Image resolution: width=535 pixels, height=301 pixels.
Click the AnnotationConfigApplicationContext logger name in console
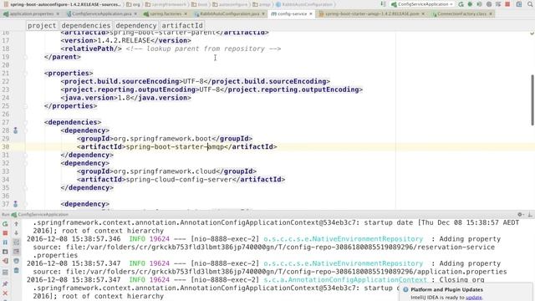click(345, 280)
